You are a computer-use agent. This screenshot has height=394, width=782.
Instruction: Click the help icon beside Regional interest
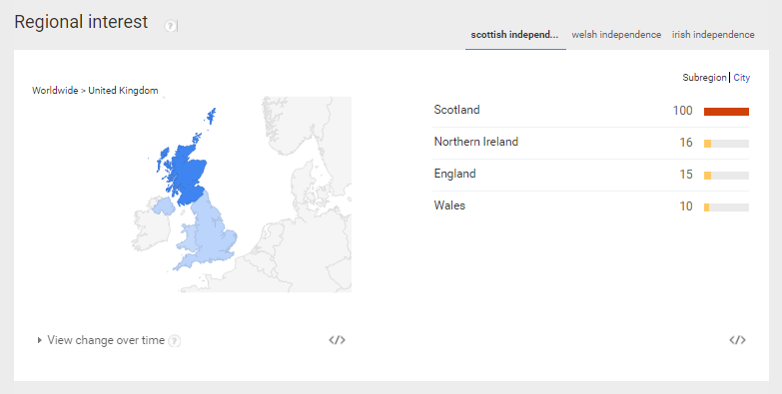(170, 25)
